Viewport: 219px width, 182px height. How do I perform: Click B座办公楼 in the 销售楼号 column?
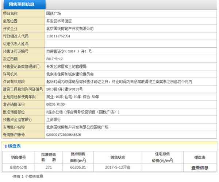(19, 168)
